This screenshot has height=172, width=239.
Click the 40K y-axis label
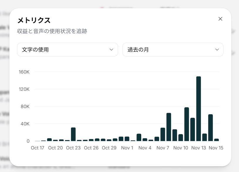25,124
